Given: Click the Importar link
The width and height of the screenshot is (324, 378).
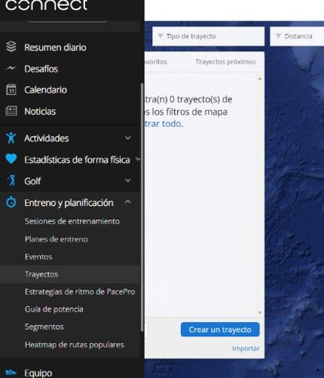Looking at the screenshot, I should pos(246,349).
